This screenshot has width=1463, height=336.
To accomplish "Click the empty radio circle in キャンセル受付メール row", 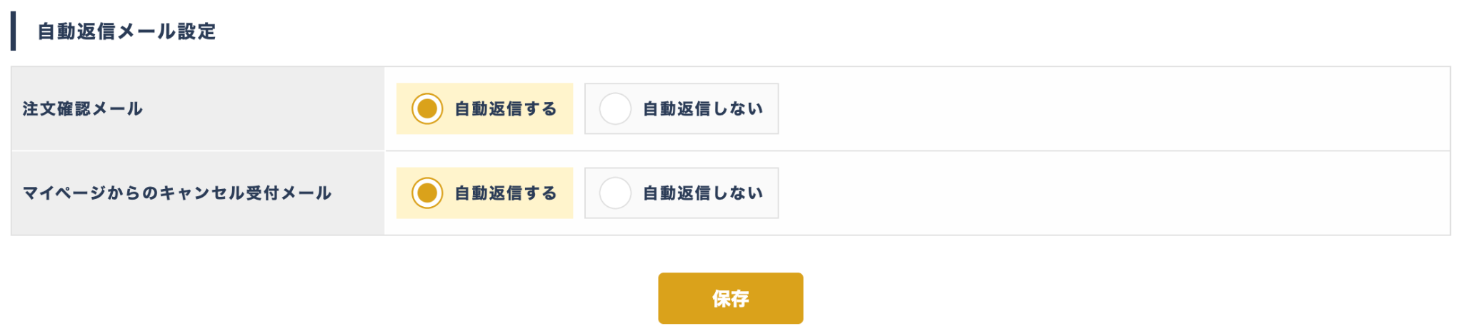I will tap(615, 193).
